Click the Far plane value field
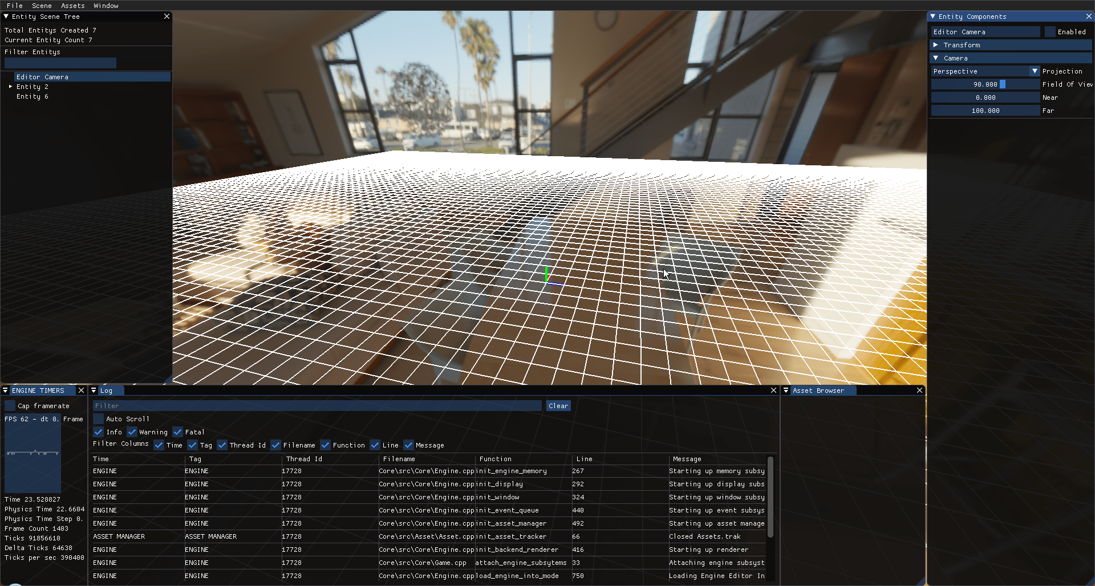The width and height of the screenshot is (1095, 586). 985,111
